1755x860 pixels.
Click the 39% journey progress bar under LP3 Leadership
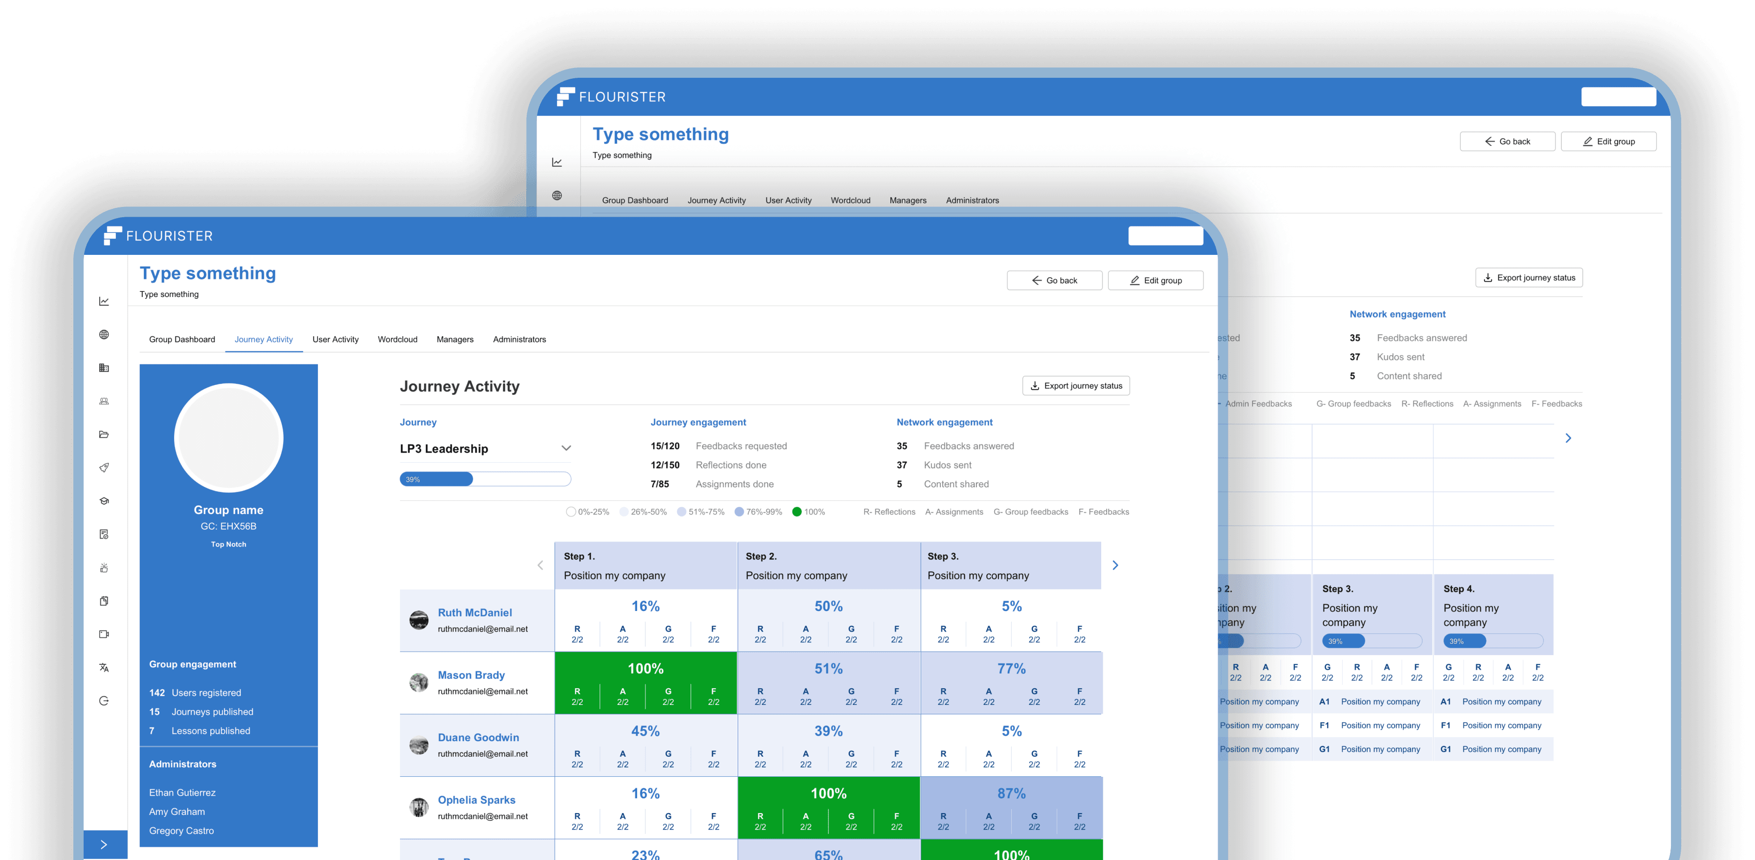click(x=486, y=479)
